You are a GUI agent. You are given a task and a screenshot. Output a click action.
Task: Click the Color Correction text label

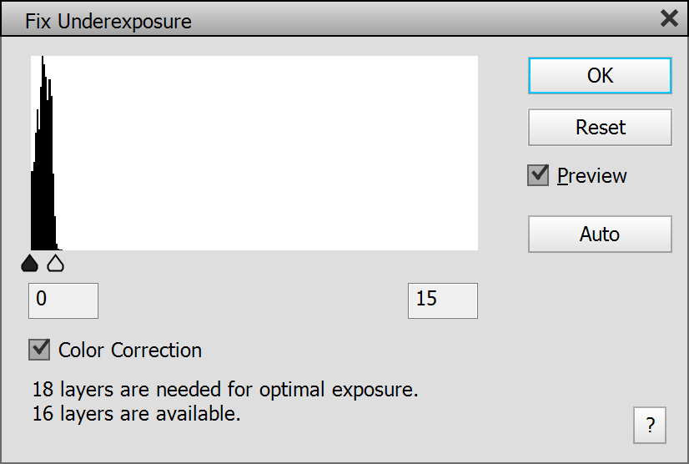130,351
